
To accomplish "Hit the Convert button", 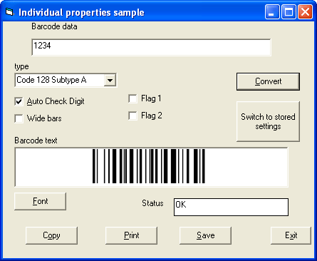I will (x=268, y=81).
